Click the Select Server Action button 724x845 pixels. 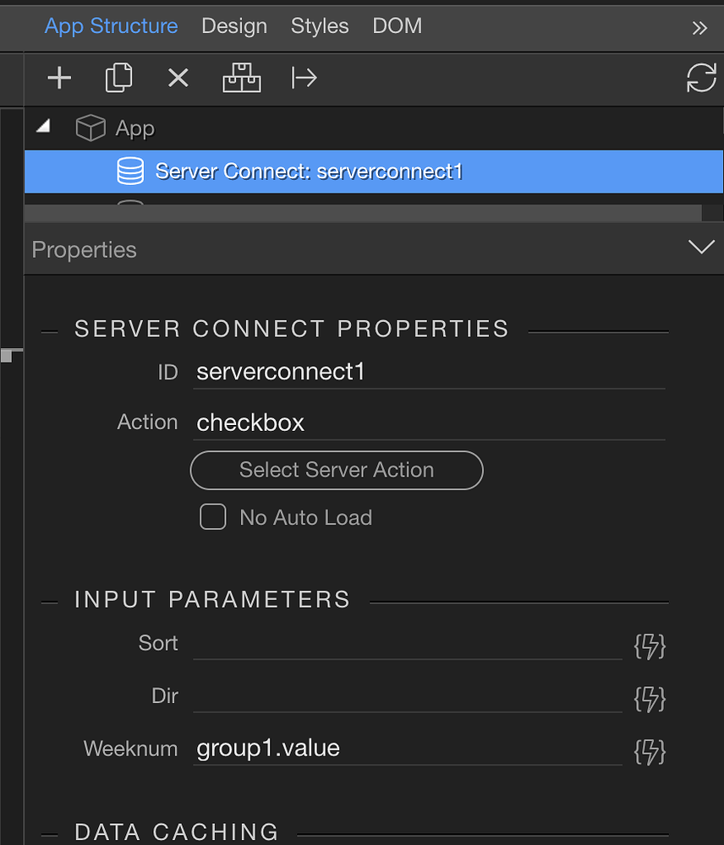337,470
